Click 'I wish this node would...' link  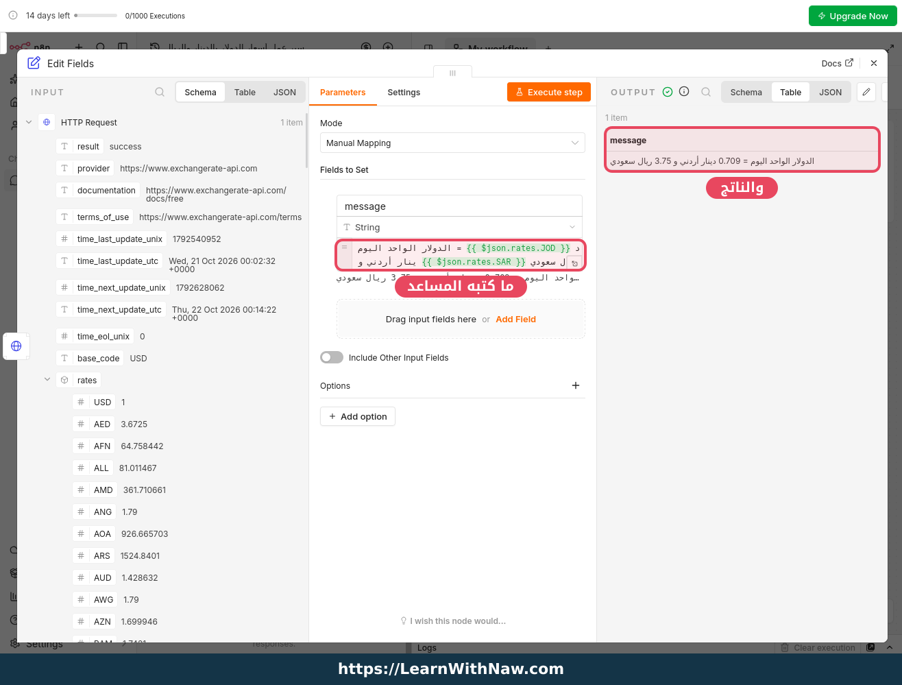click(453, 621)
